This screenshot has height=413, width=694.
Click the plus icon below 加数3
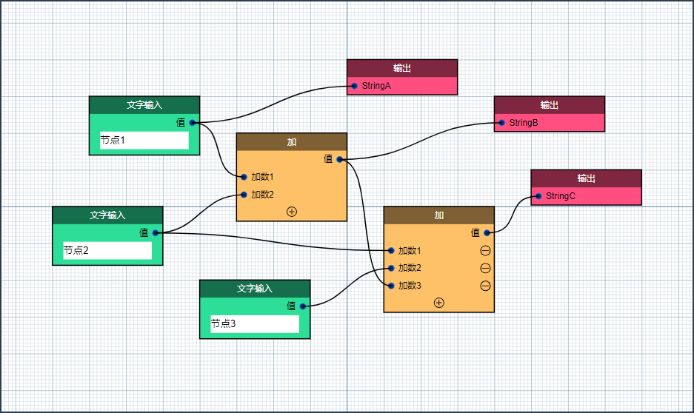click(x=438, y=303)
